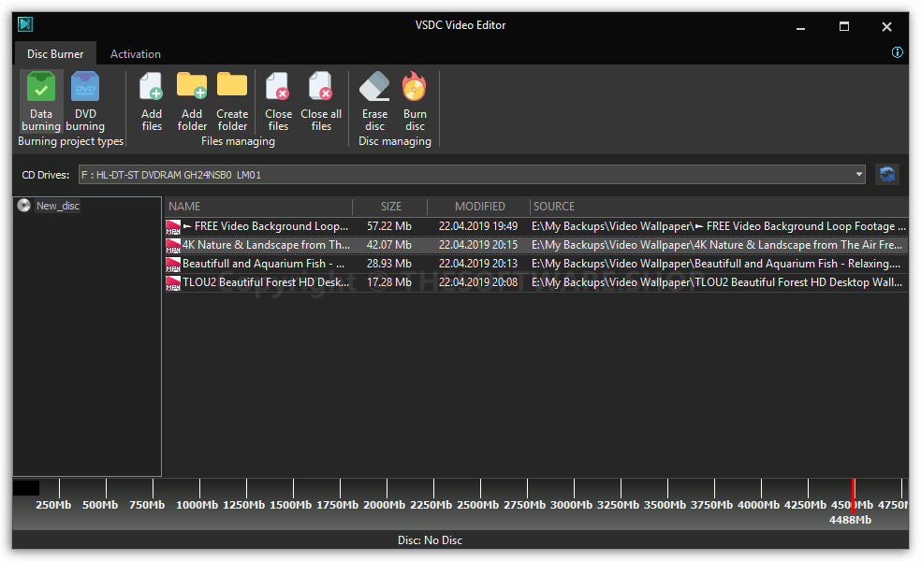Click the 'Files managing' group label
Viewport: 921px width, 561px height.
pyautogui.click(x=238, y=141)
